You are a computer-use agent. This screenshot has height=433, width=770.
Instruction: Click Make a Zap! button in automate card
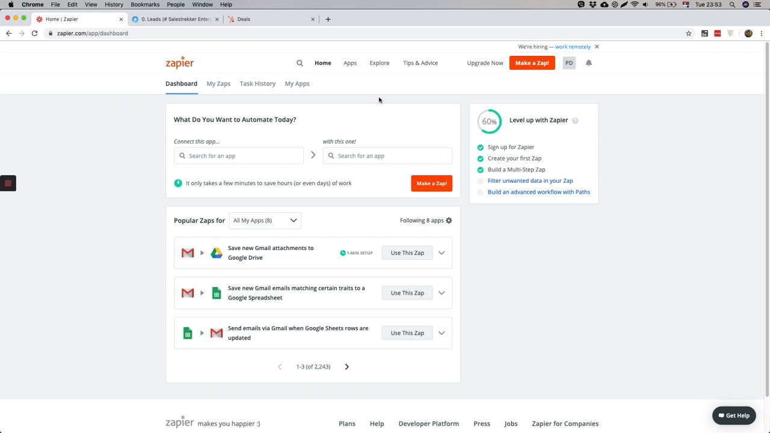[x=431, y=183]
